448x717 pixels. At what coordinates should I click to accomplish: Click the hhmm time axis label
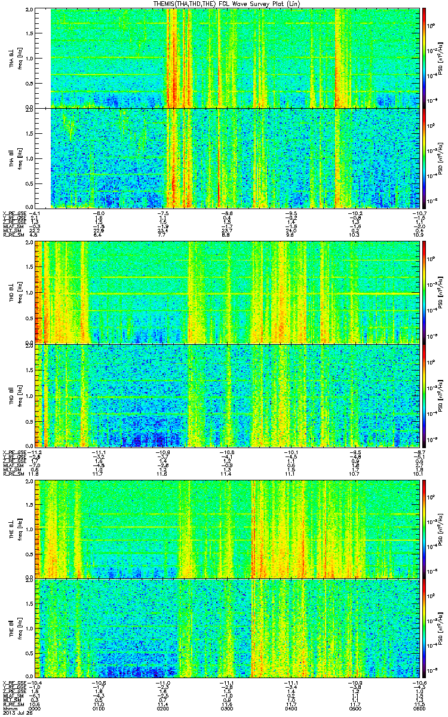[9, 709]
